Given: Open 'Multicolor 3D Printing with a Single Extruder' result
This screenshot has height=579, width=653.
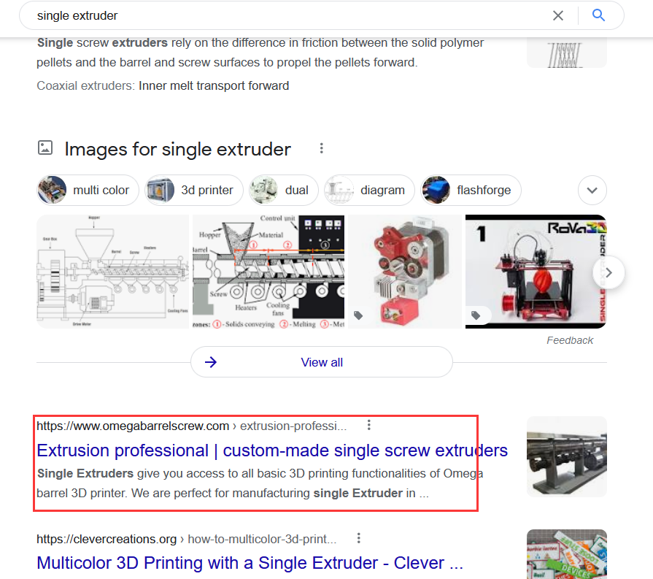Looking at the screenshot, I should pyautogui.click(x=250, y=563).
